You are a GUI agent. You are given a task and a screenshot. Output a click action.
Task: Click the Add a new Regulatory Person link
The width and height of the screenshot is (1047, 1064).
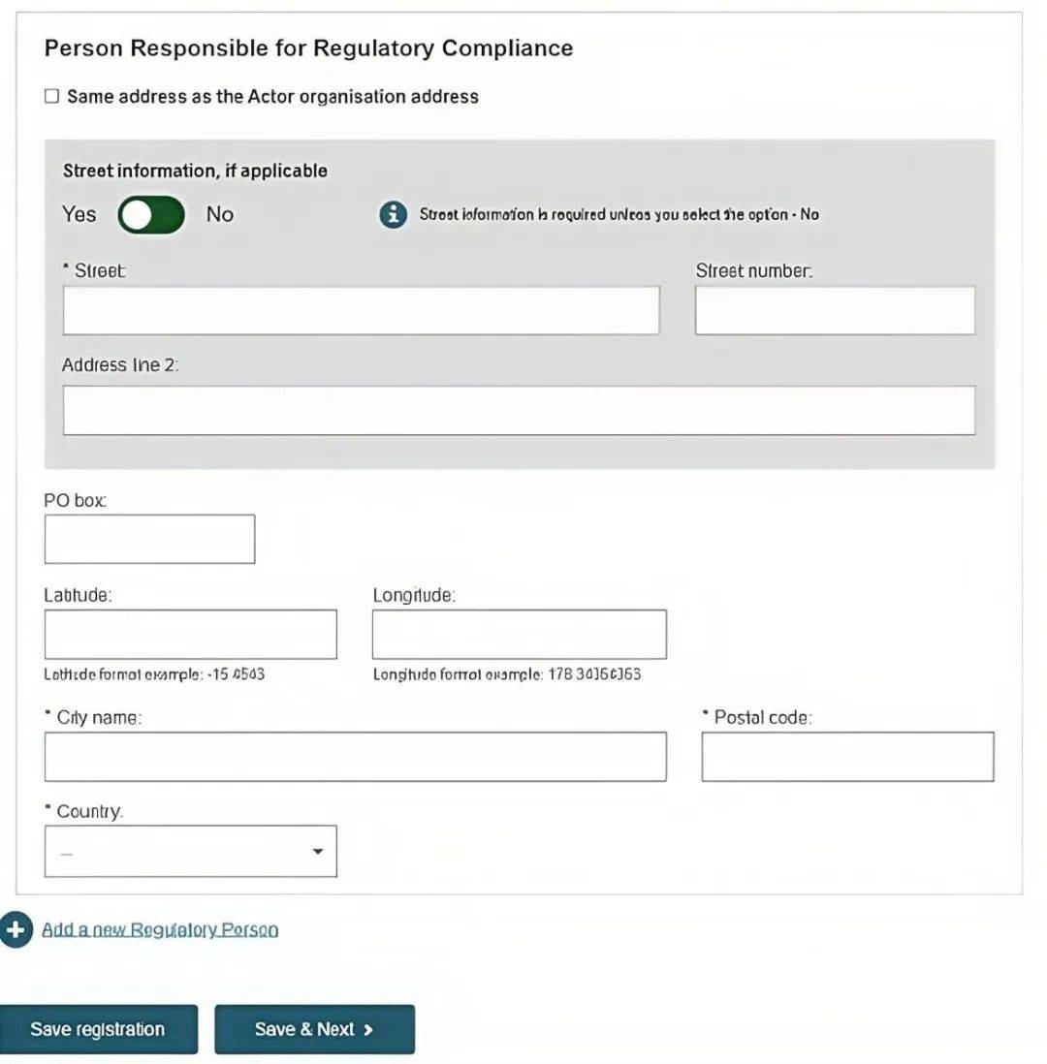(160, 929)
